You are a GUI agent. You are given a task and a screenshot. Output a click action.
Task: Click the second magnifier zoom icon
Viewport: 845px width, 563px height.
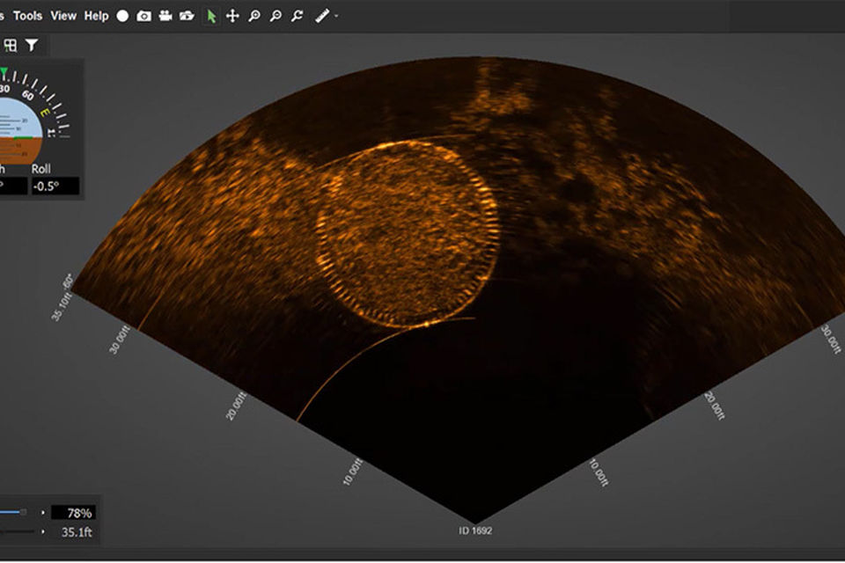point(276,16)
